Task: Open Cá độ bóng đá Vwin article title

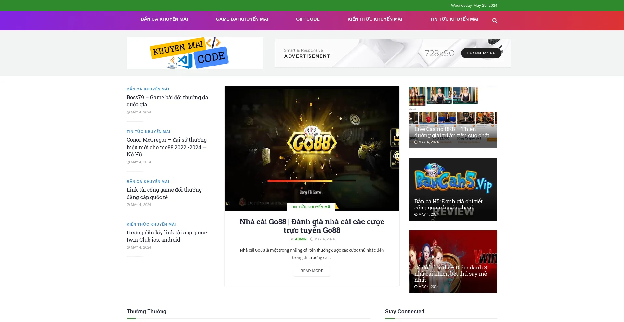Action: coord(451,274)
